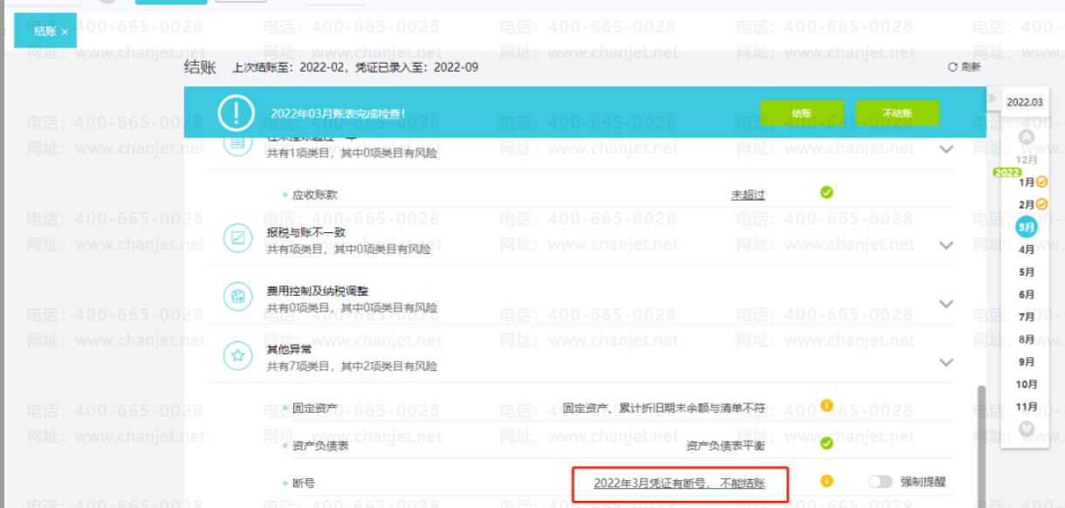Click green check icon for 资产负债表

827,443
